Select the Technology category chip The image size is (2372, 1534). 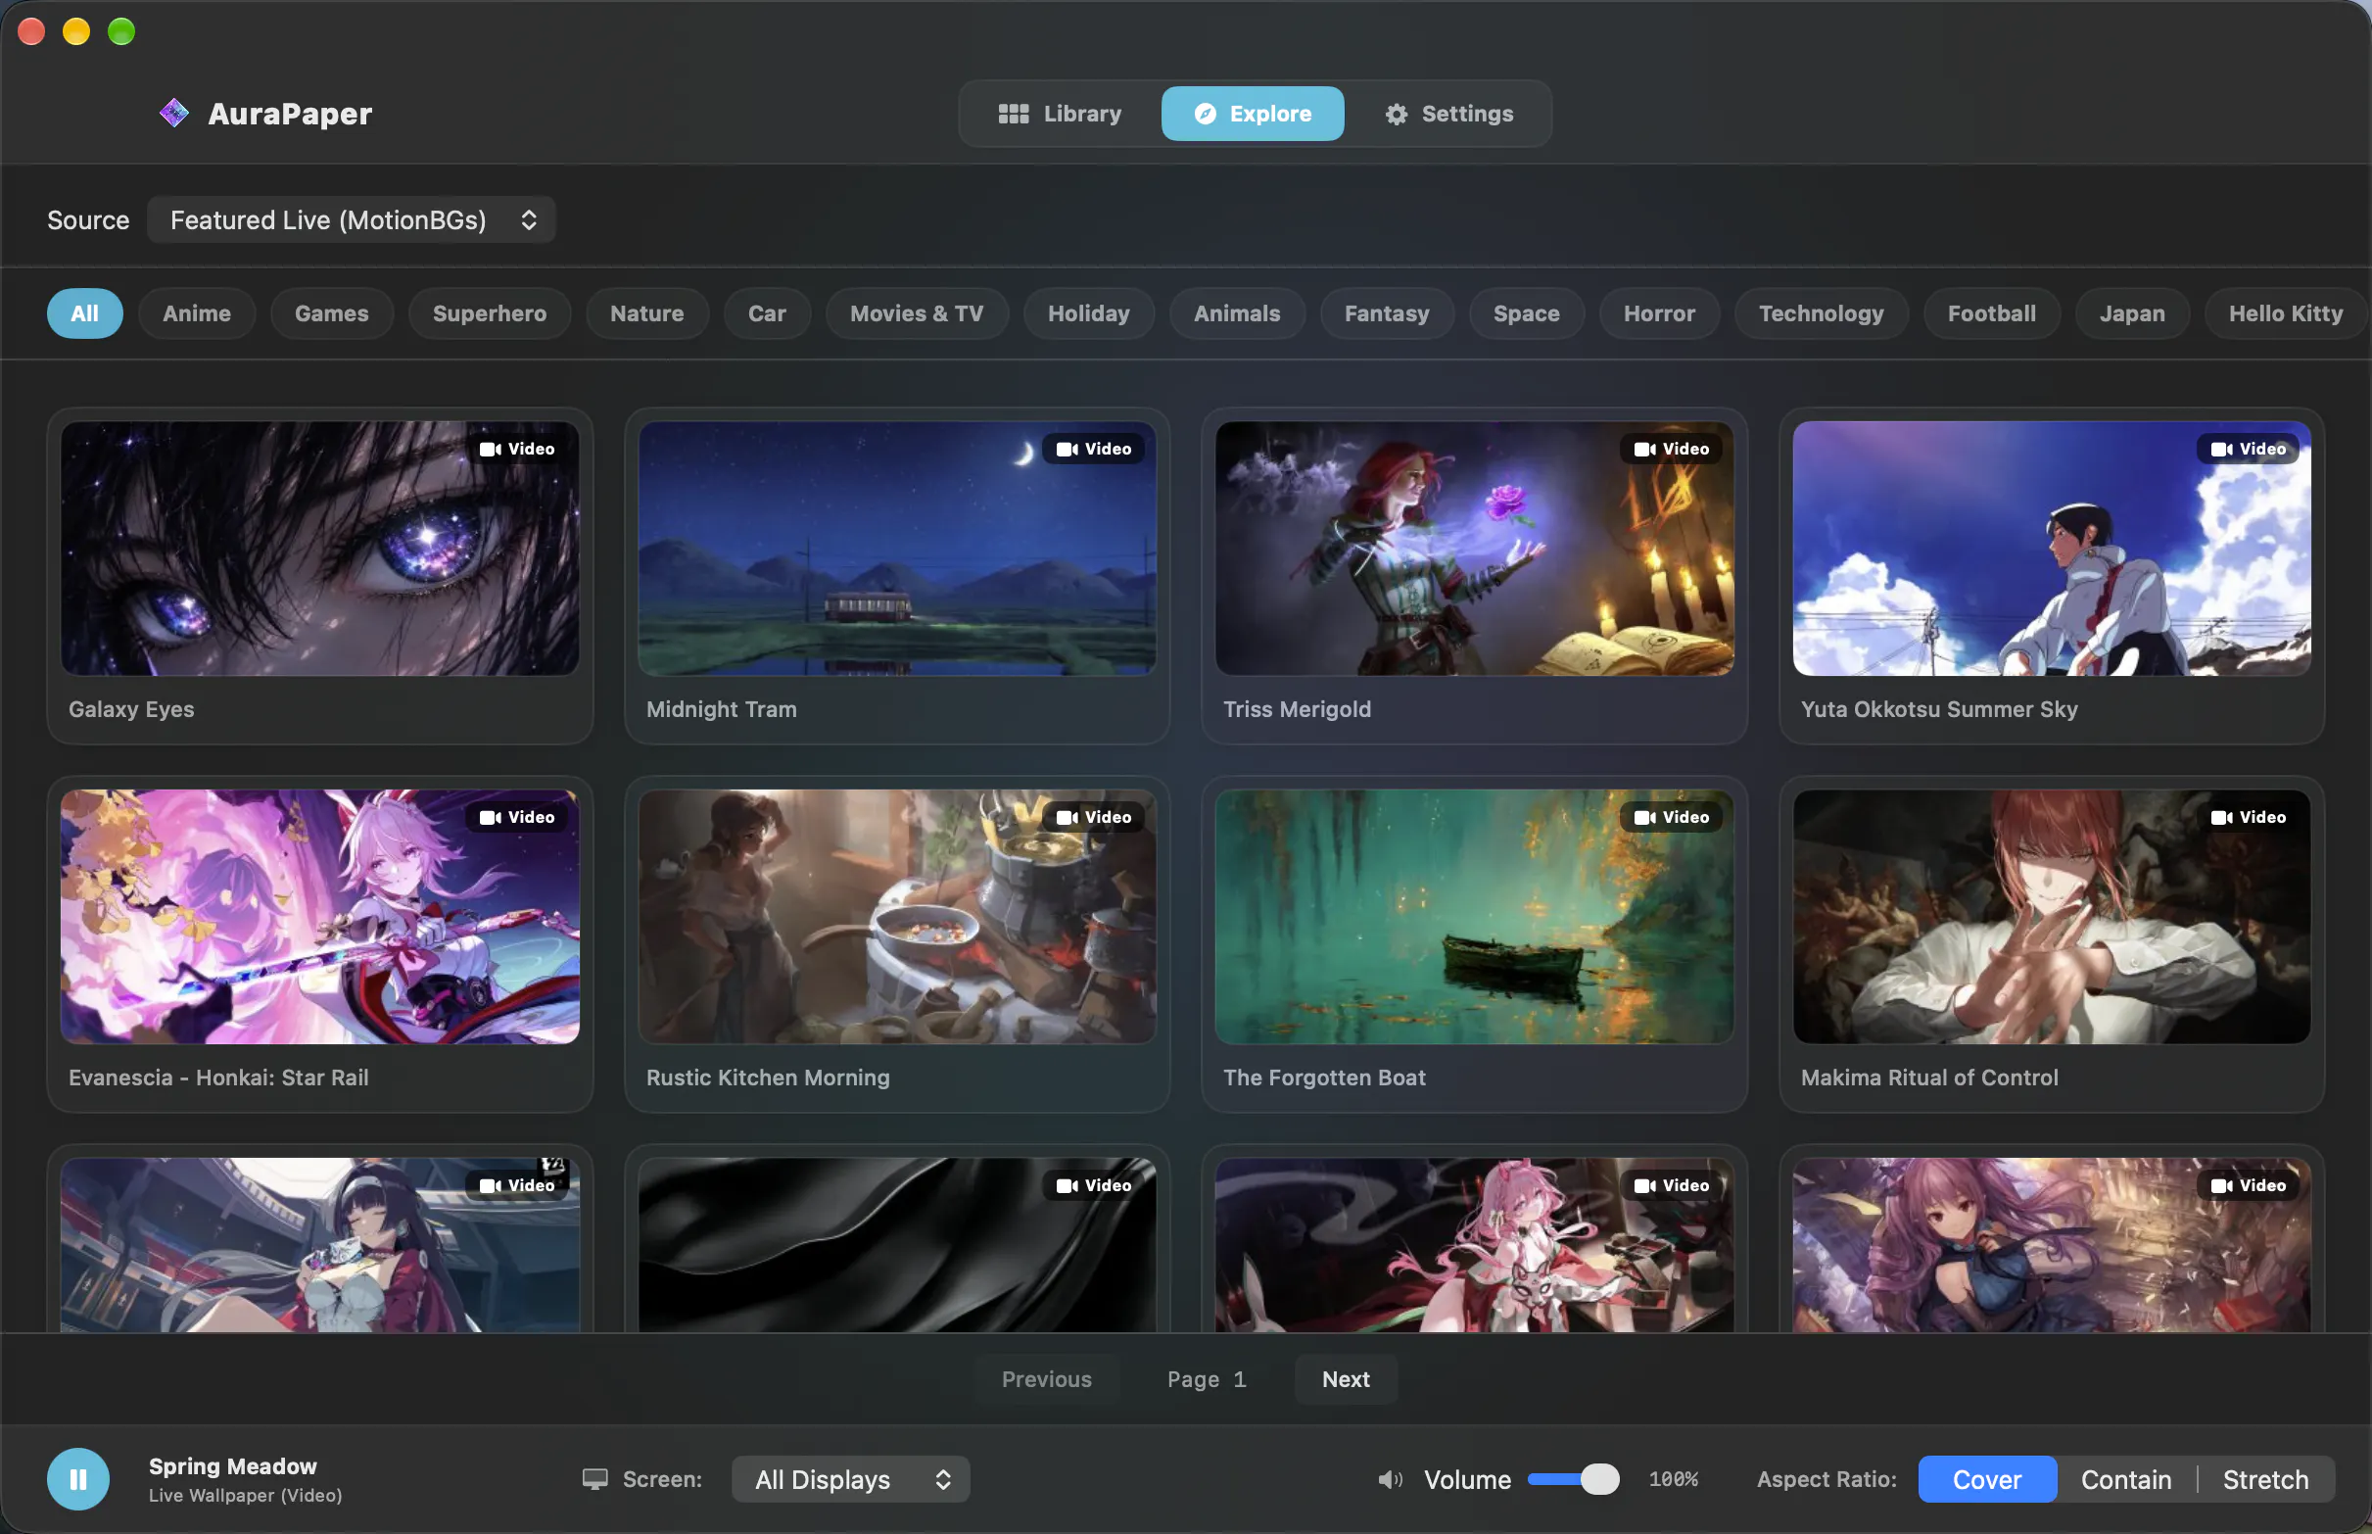coord(1822,313)
